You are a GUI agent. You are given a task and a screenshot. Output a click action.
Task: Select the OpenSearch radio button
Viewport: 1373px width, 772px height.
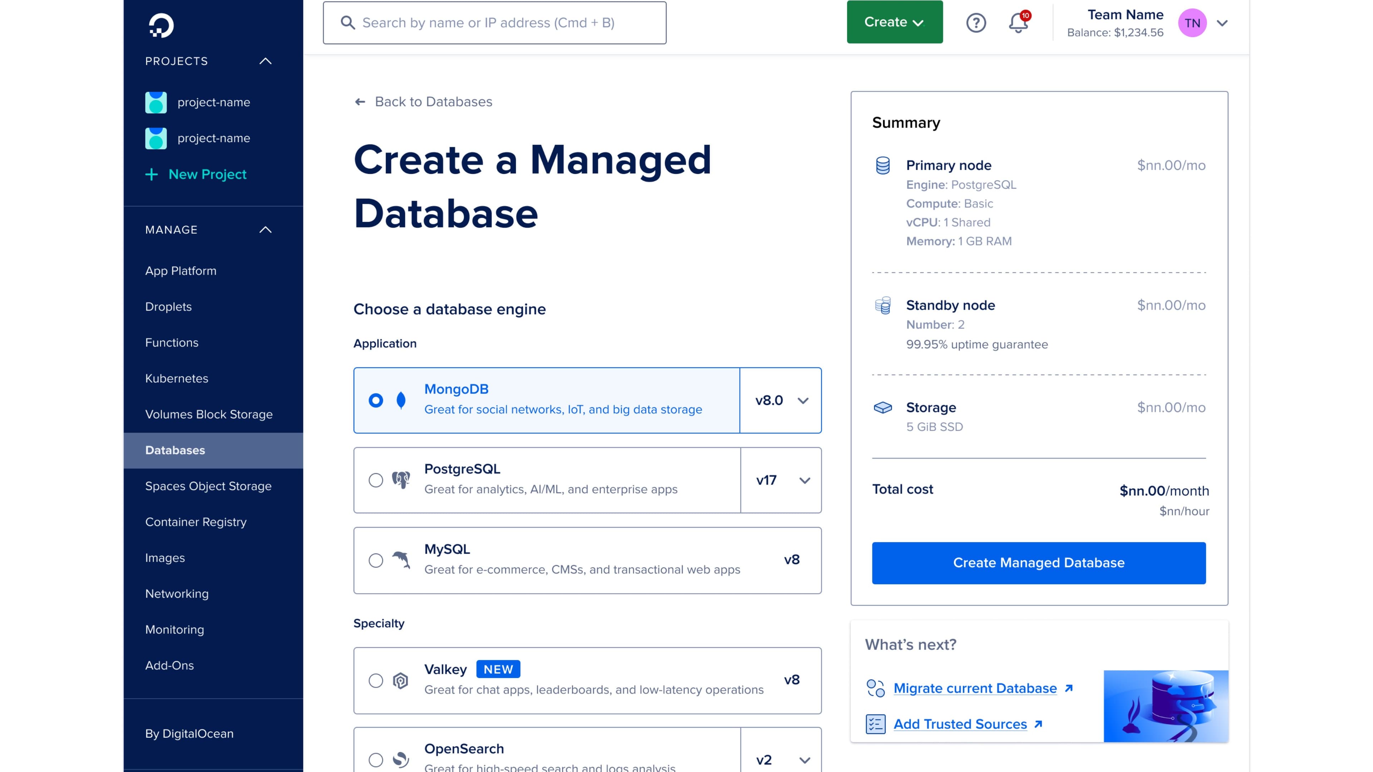coord(376,760)
